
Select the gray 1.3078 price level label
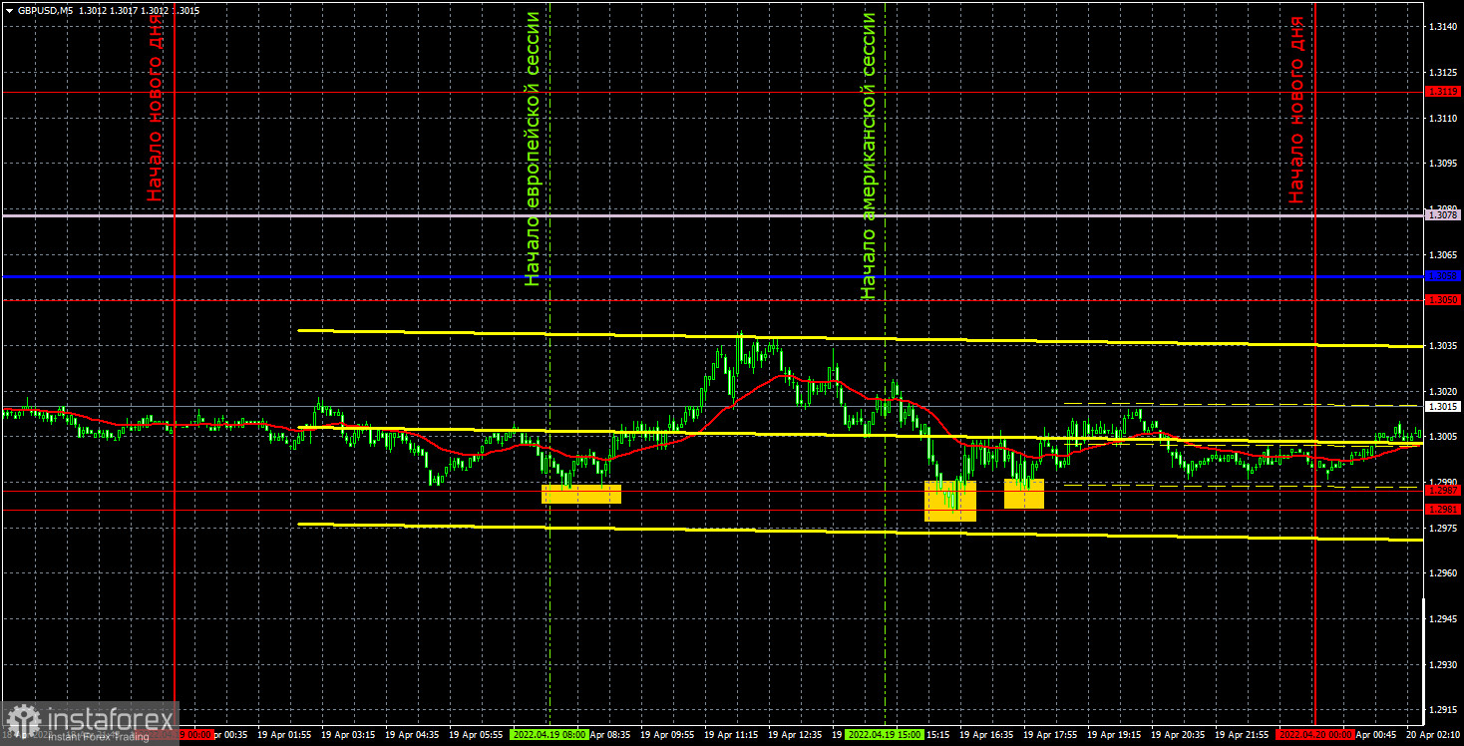(1443, 214)
